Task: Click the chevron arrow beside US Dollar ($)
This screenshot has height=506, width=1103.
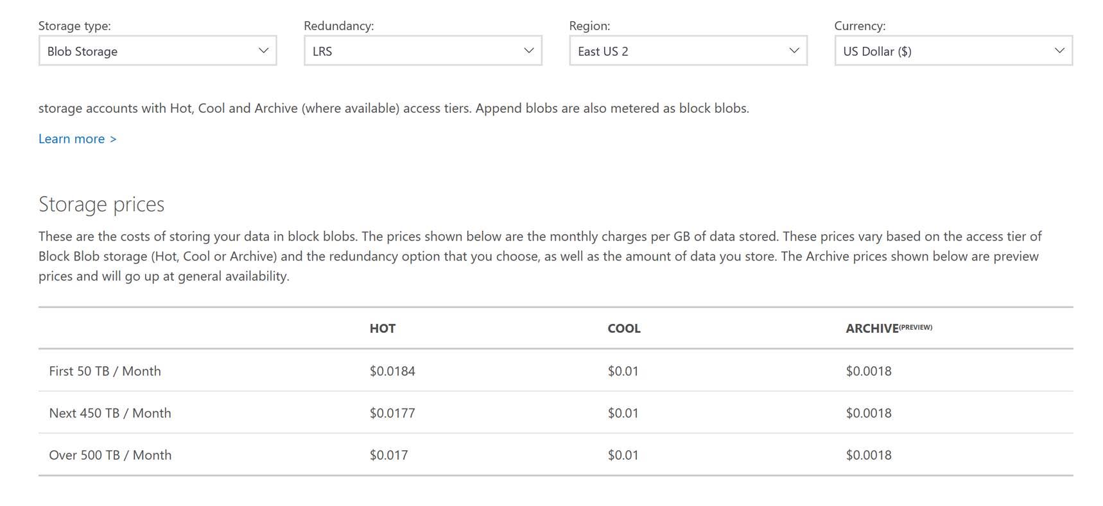Action: [x=1059, y=51]
